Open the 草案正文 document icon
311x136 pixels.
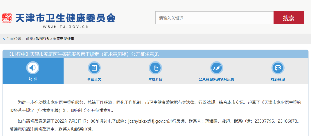[94, 68]
